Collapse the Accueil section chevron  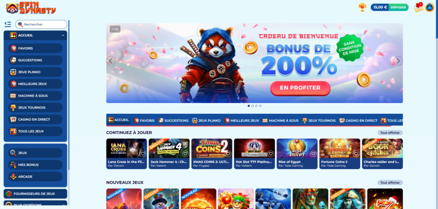click(63, 35)
